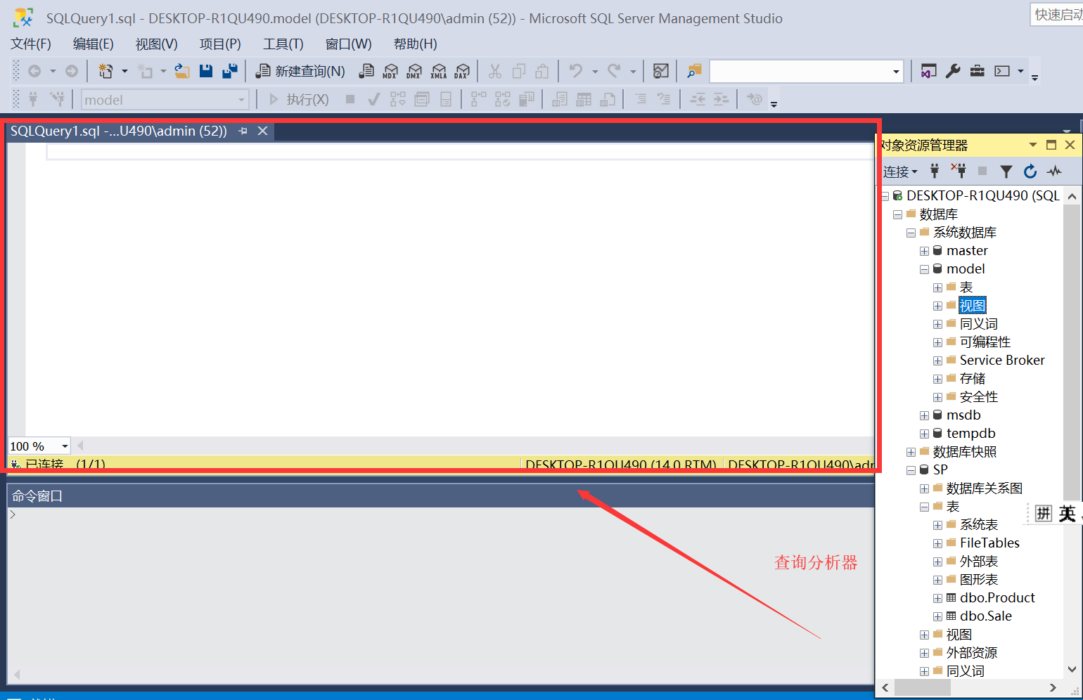Select the SP database node

click(x=940, y=469)
